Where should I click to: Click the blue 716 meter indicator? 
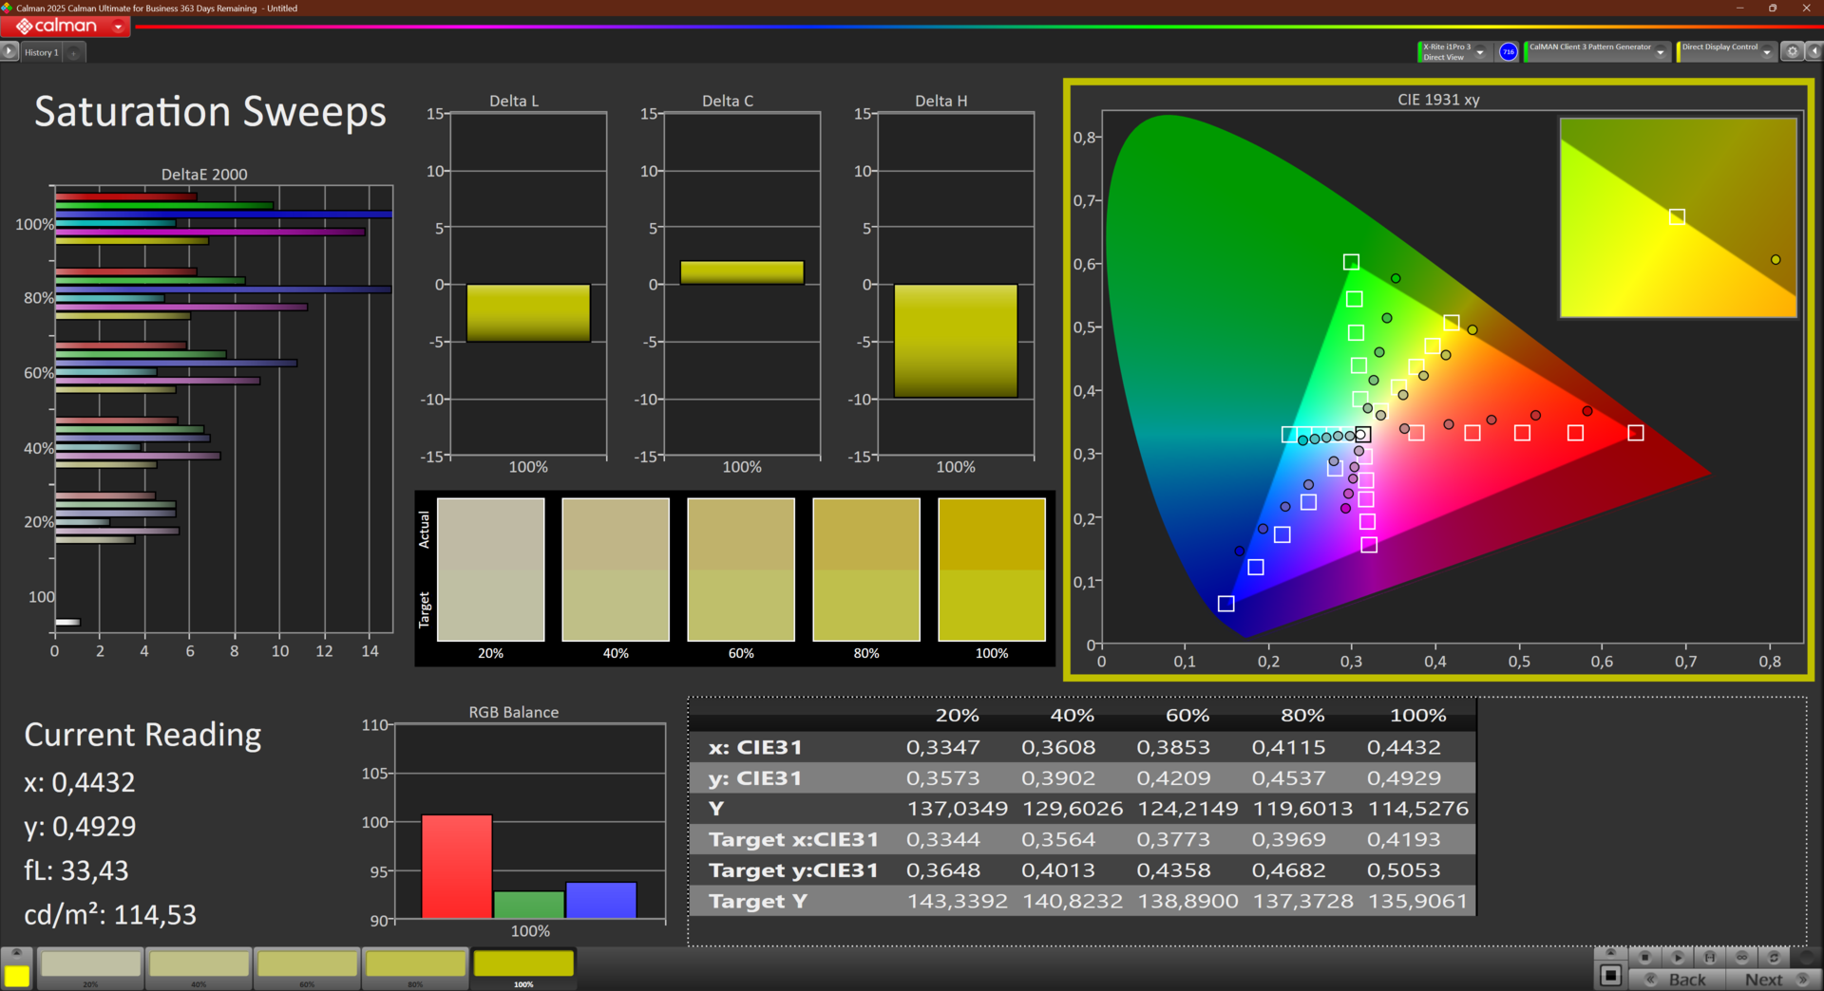1508,52
